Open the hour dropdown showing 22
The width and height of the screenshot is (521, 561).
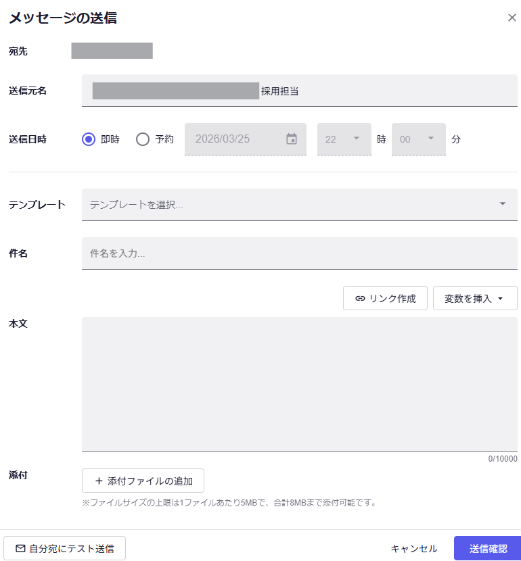pyautogui.click(x=344, y=139)
